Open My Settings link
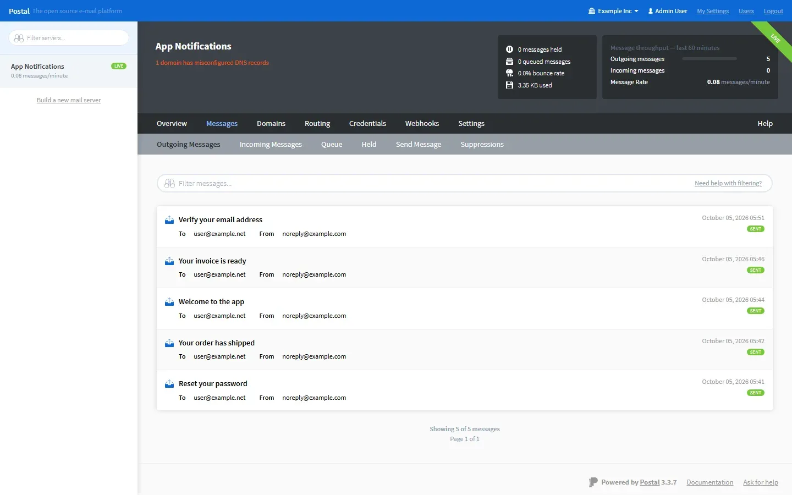The image size is (792, 495). (x=713, y=11)
